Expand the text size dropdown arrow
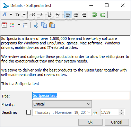The width and height of the screenshot is (131, 127). [x=24, y=15]
